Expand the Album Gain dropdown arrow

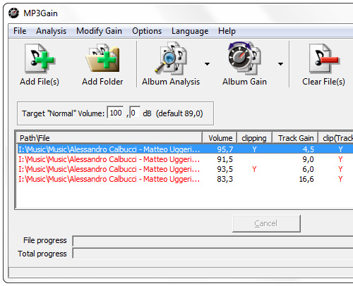(x=280, y=64)
